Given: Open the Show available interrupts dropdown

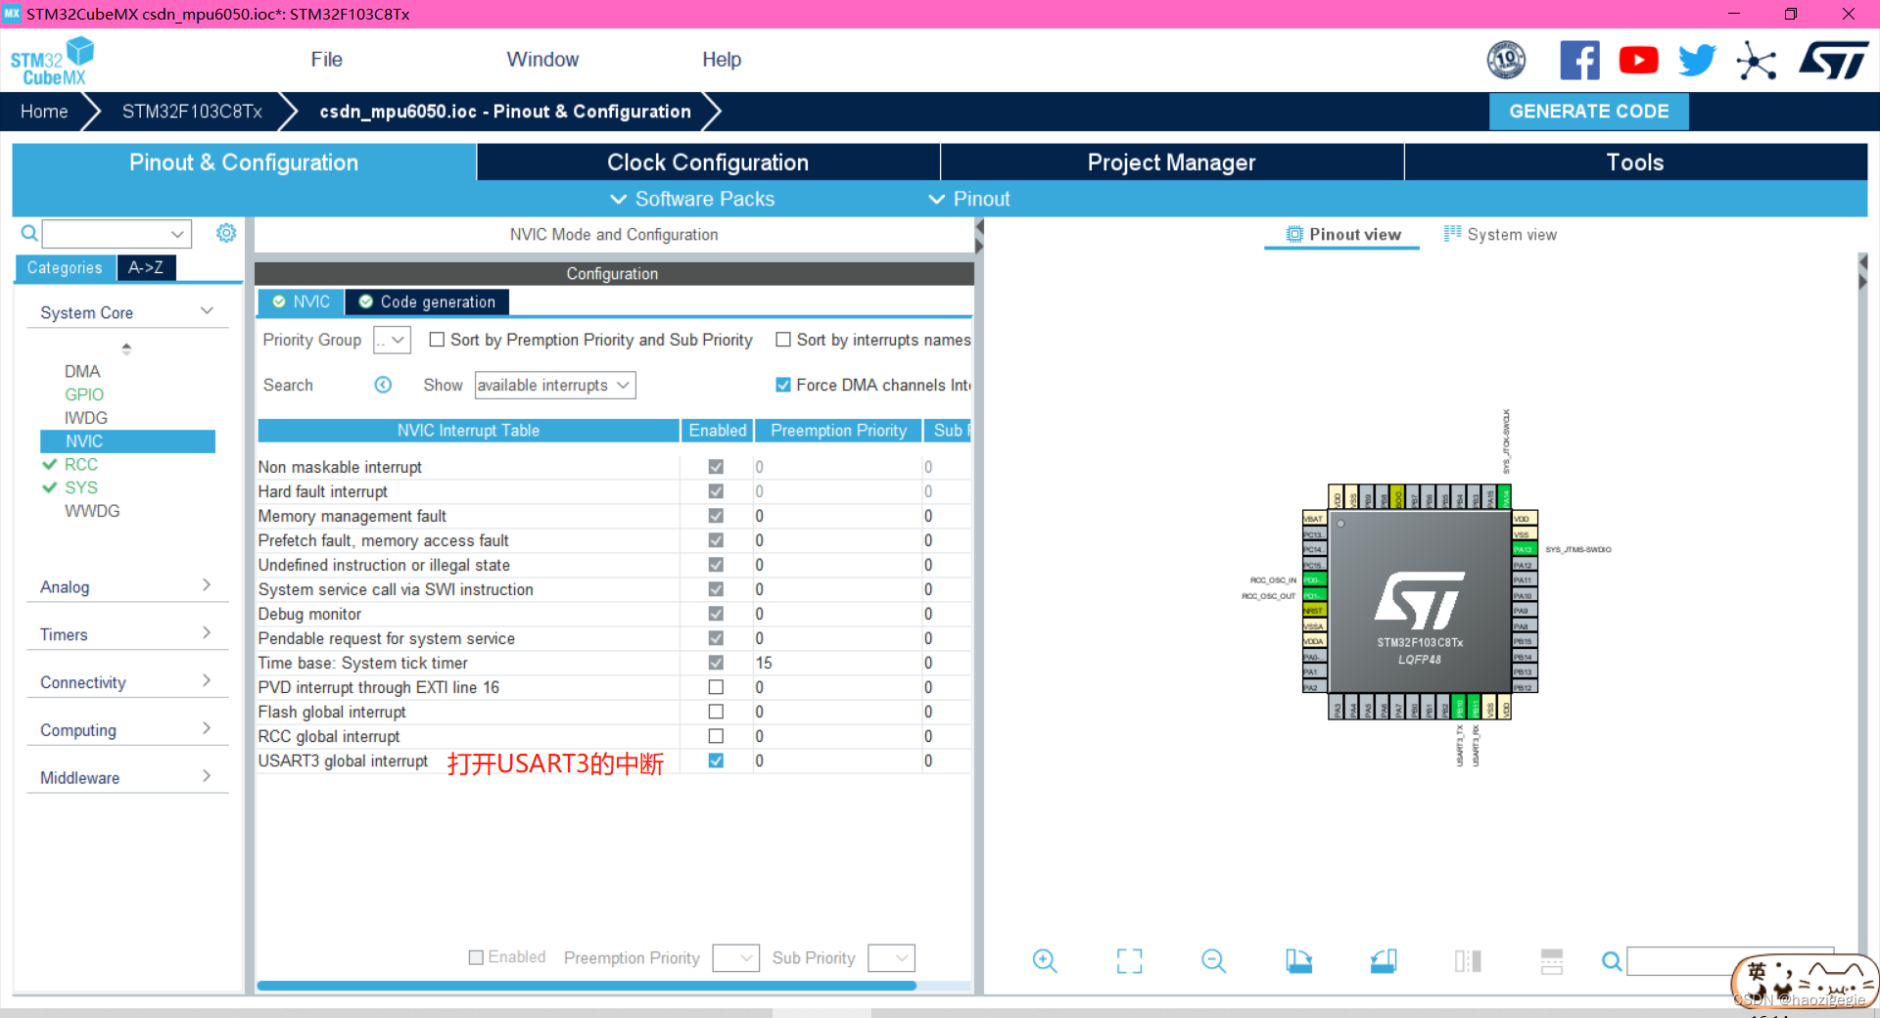Looking at the screenshot, I should [555, 385].
